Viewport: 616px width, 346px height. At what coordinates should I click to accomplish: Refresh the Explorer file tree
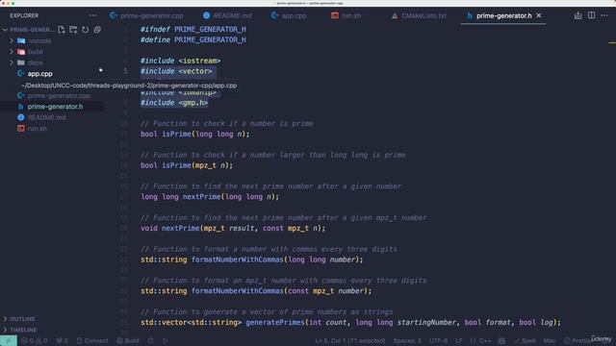[86, 30]
